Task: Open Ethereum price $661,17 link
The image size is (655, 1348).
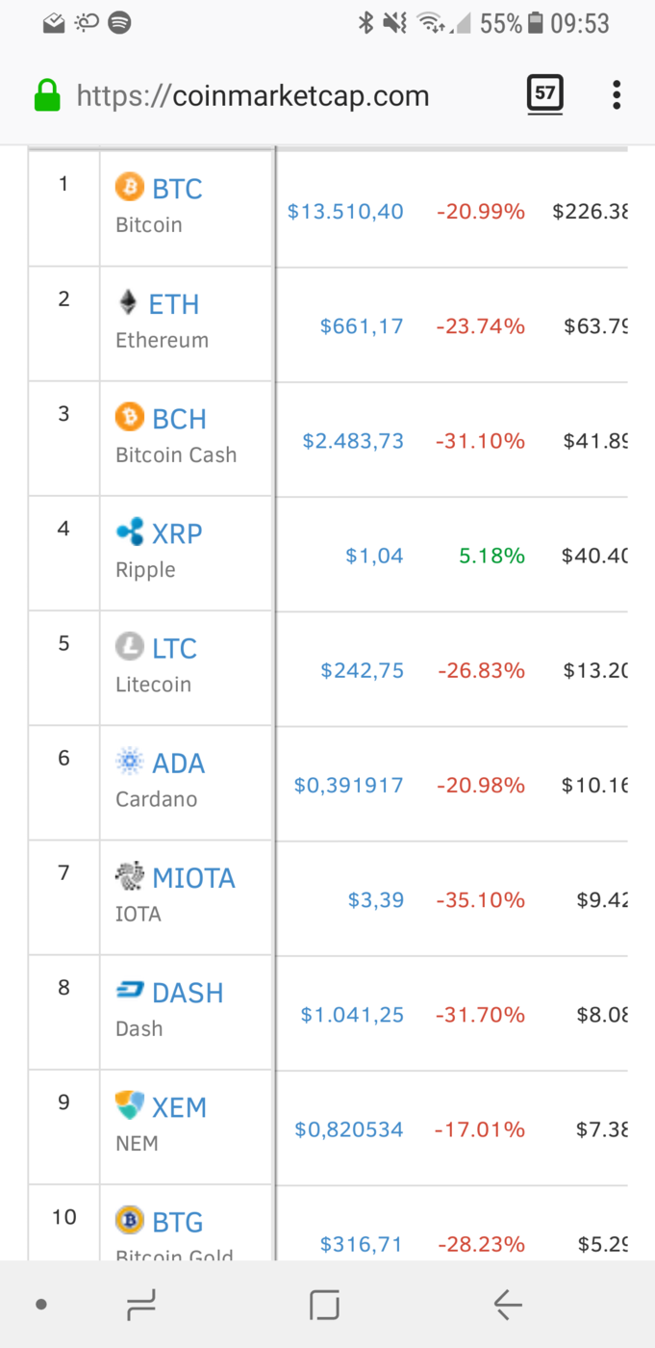Action: coord(362,326)
